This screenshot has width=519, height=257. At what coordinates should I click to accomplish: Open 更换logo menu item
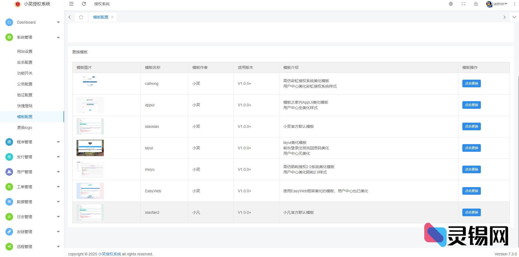(25, 128)
